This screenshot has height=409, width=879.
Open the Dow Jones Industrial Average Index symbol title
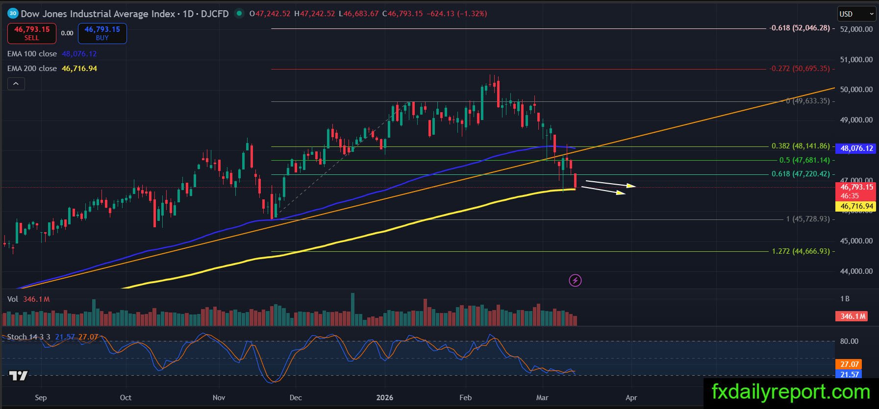pos(98,14)
